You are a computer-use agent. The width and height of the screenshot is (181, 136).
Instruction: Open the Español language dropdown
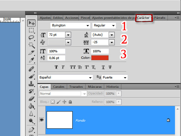coord(66,77)
